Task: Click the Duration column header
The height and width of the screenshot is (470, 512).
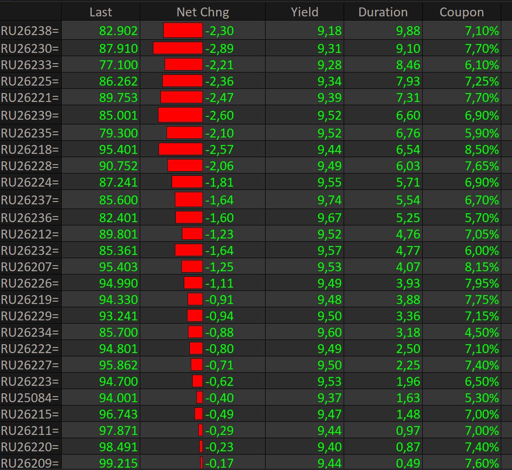Action: point(383,12)
